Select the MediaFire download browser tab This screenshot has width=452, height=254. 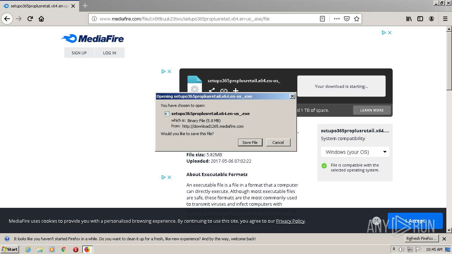tap(39, 6)
